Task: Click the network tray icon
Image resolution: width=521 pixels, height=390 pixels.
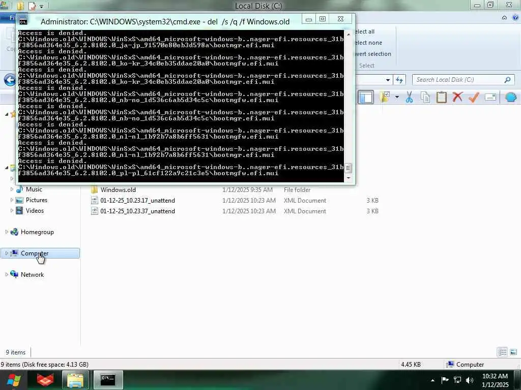Action: tap(457, 380)
